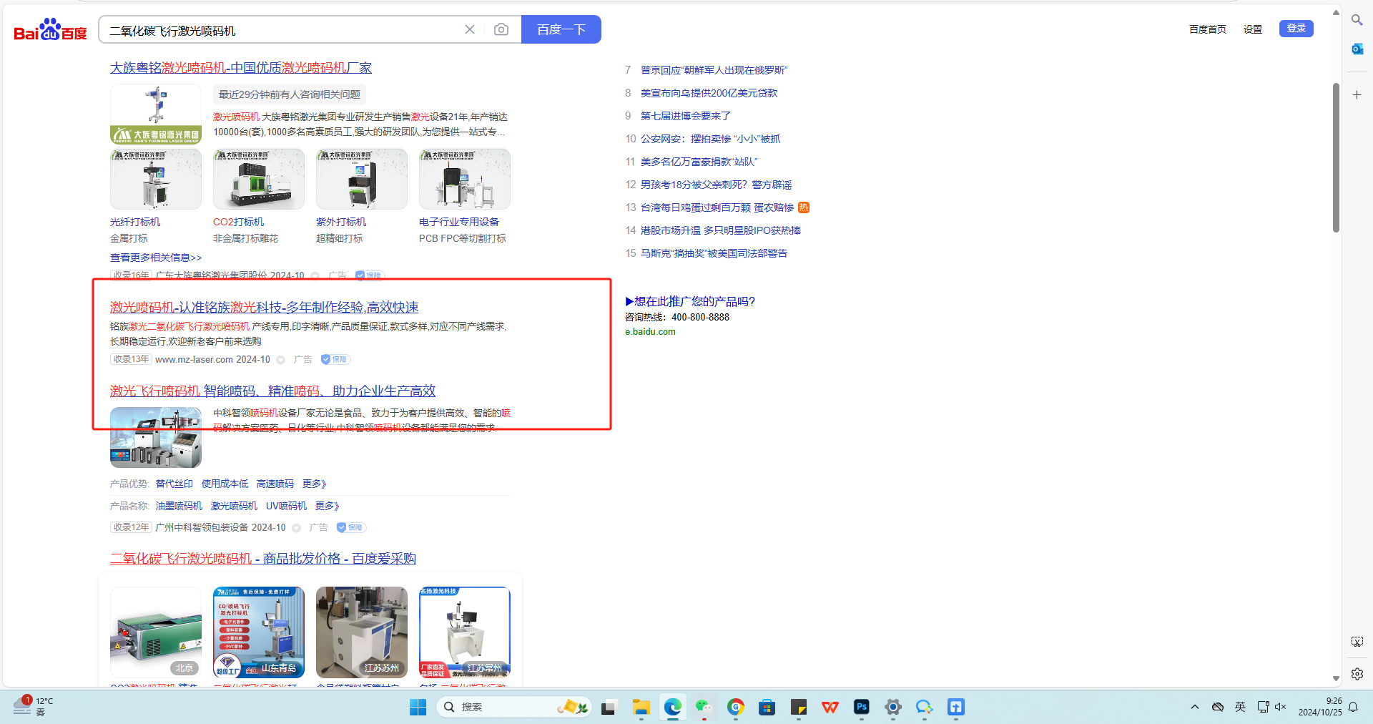The width and height of the screenshot is (1373, 724).
Task: Open Outlook in Edge sidebar
Action: coord(1357,49)
